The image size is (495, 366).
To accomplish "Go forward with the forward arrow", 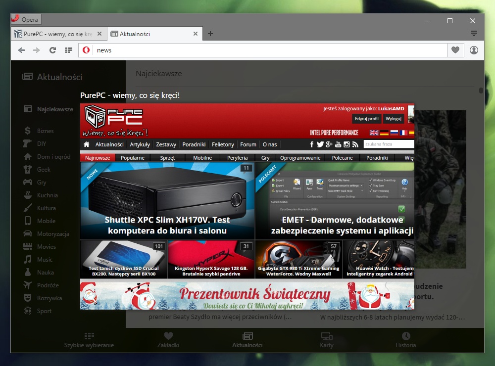I will click(37, 50).
